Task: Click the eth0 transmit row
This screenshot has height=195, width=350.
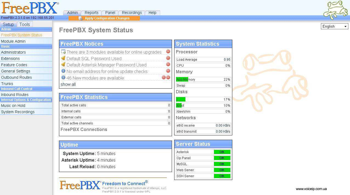Action: pos(203,131)
